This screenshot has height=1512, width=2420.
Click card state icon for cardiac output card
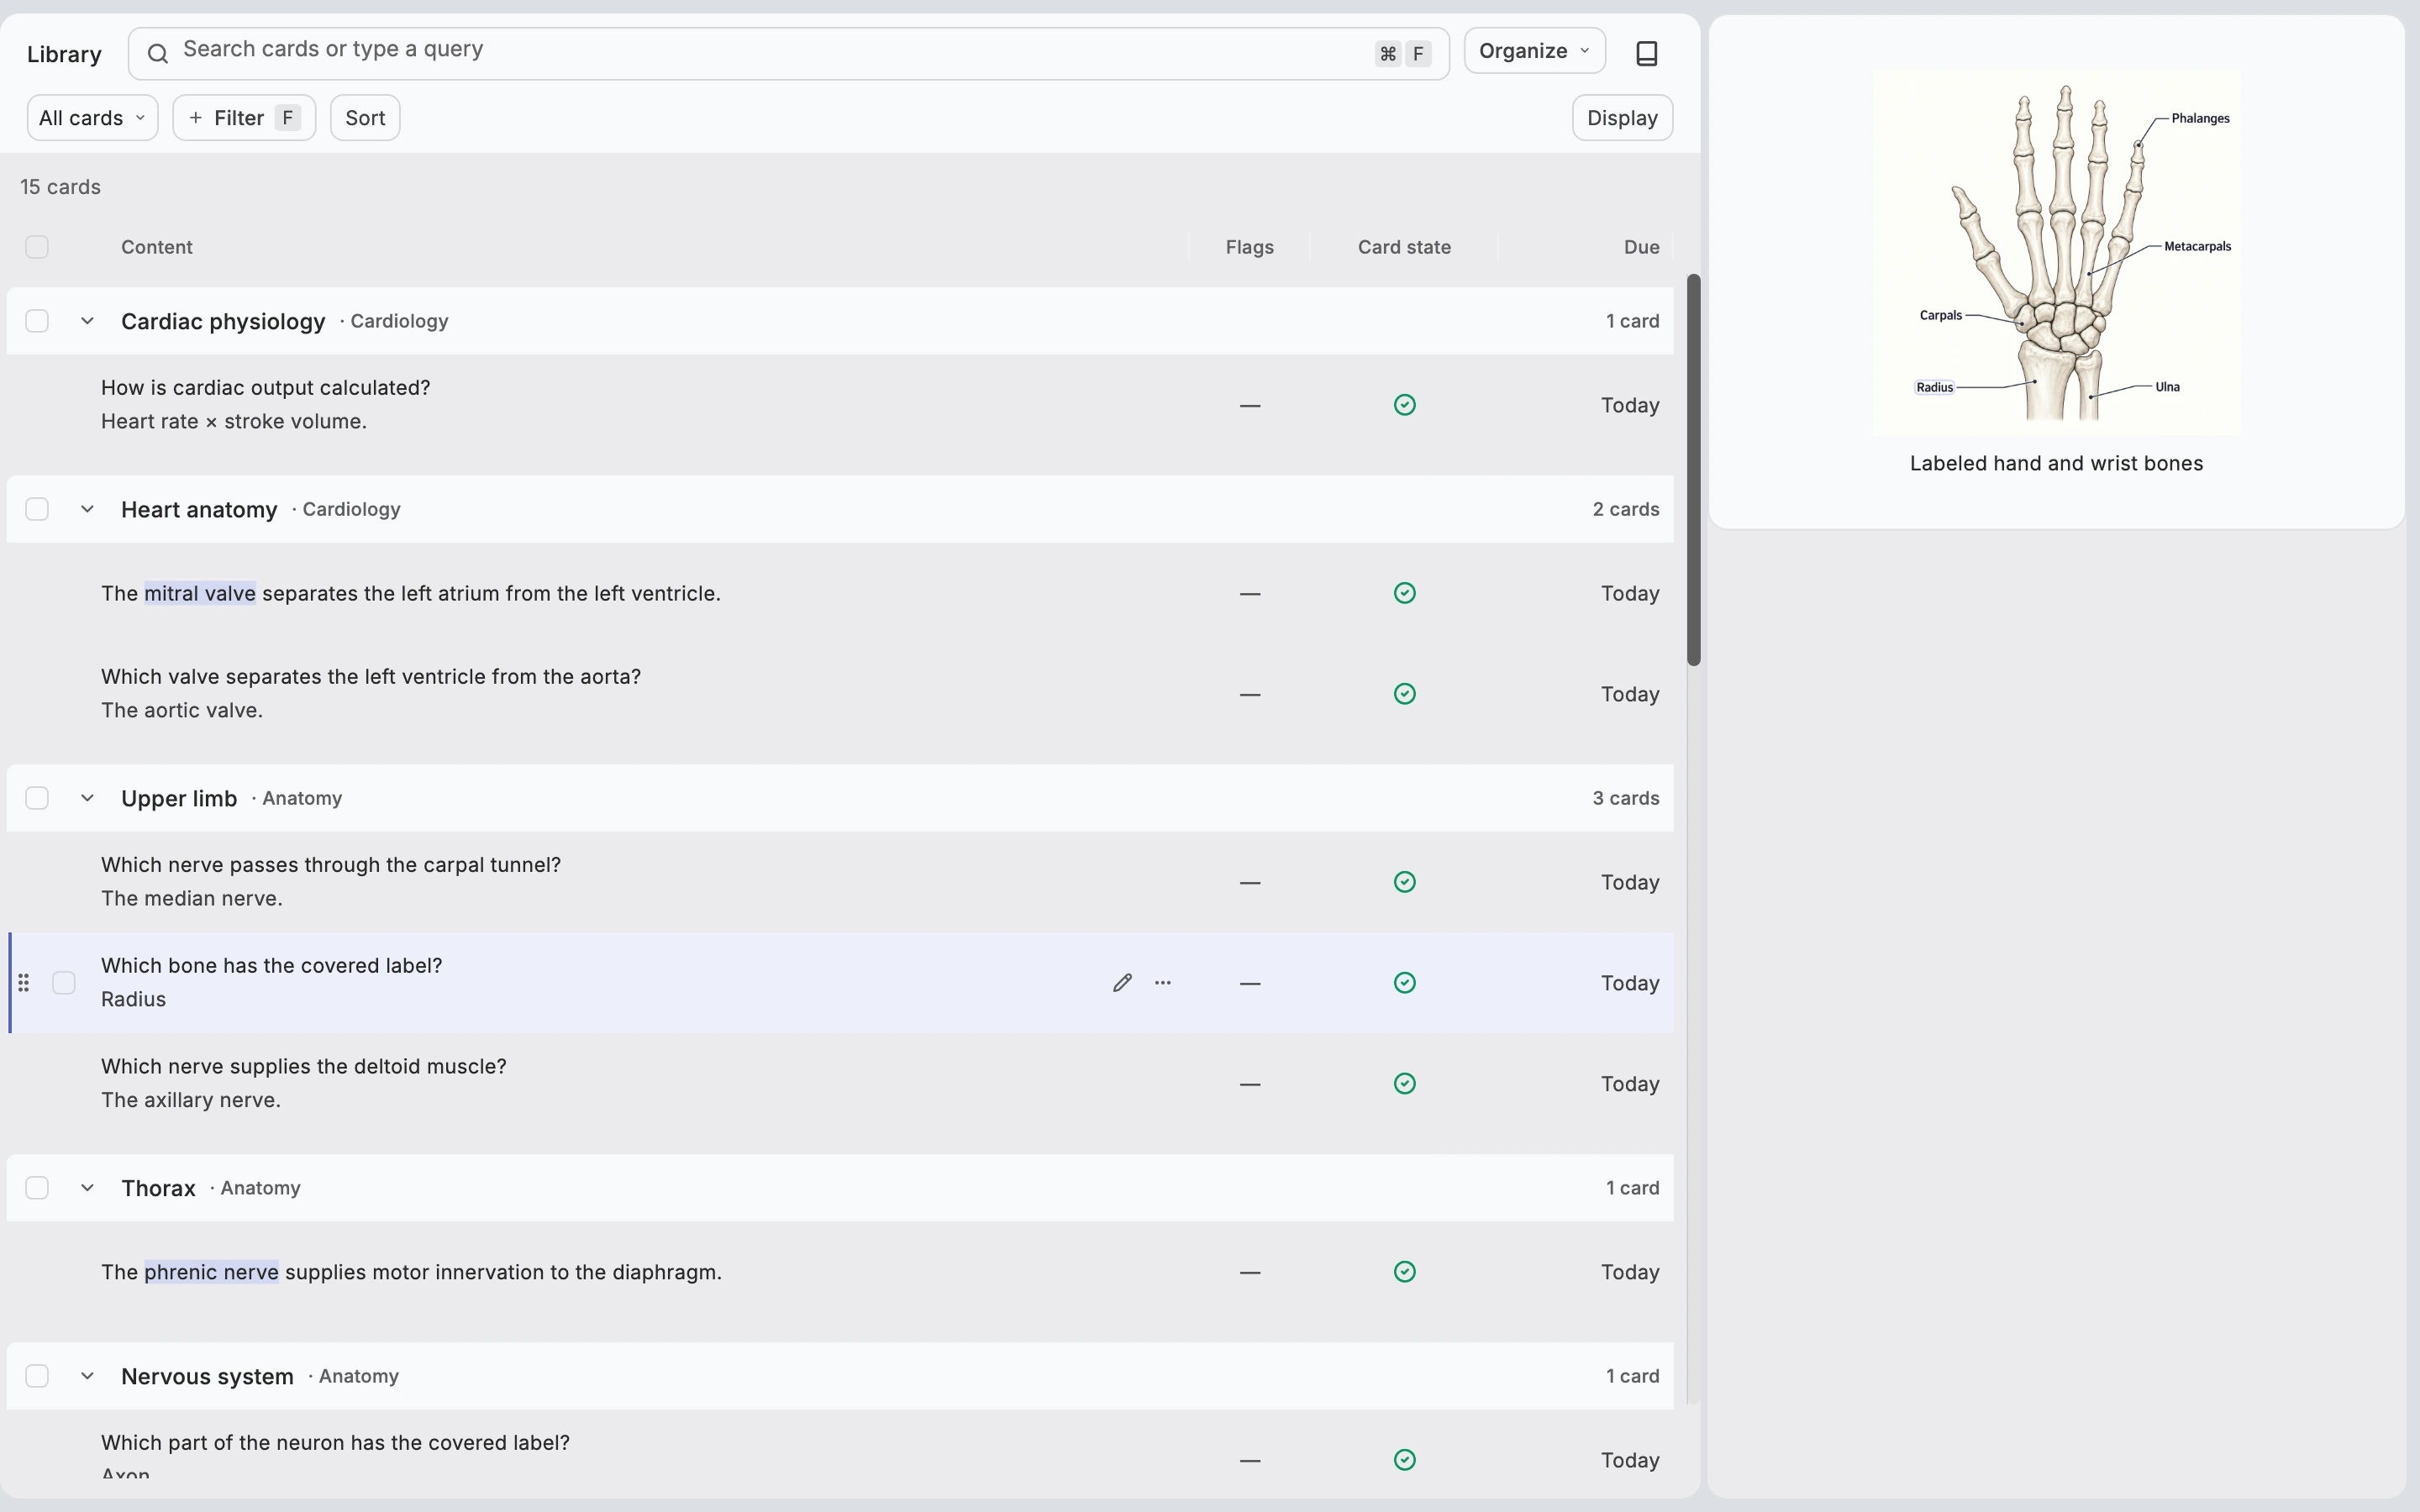(1404, 405)
